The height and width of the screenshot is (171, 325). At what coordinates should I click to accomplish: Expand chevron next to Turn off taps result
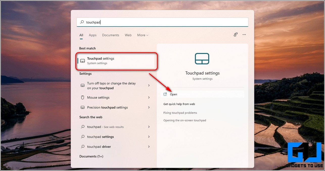click(x=149, y=85)
